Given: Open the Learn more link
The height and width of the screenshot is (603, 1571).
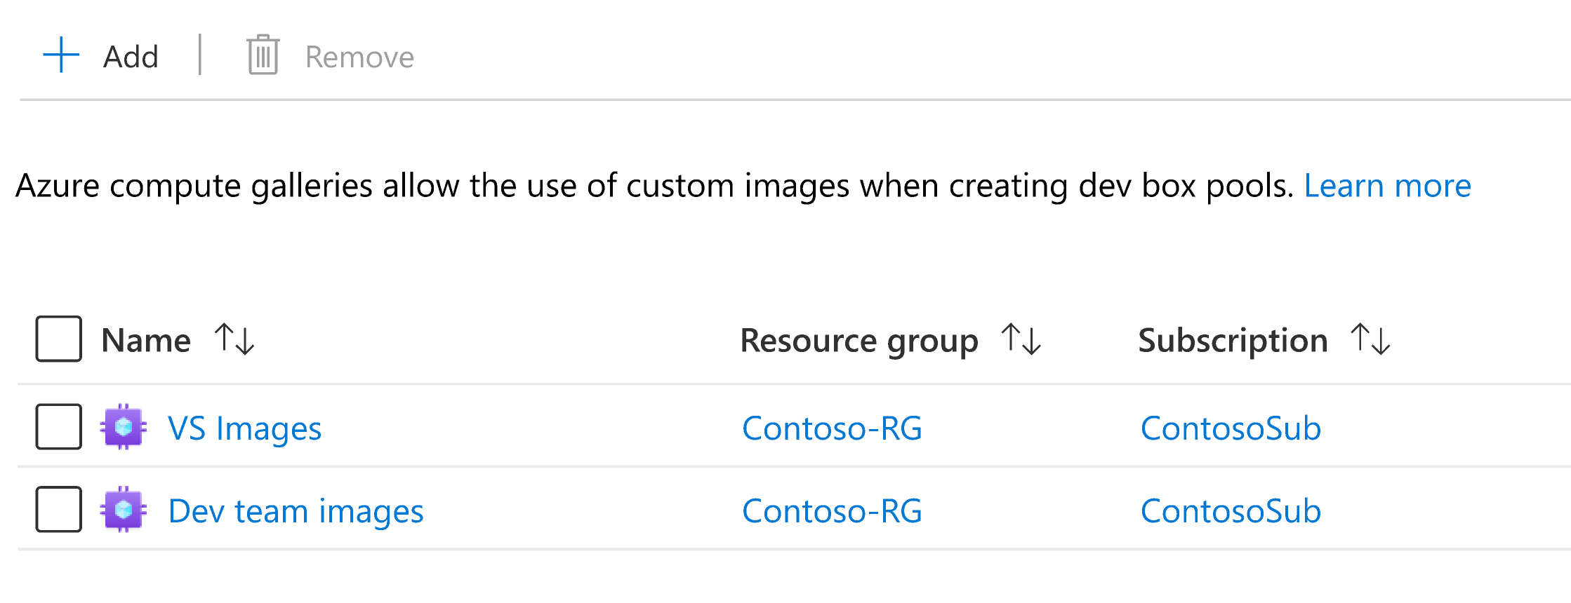Looking at the screenshot, I should click(1423, 186).
